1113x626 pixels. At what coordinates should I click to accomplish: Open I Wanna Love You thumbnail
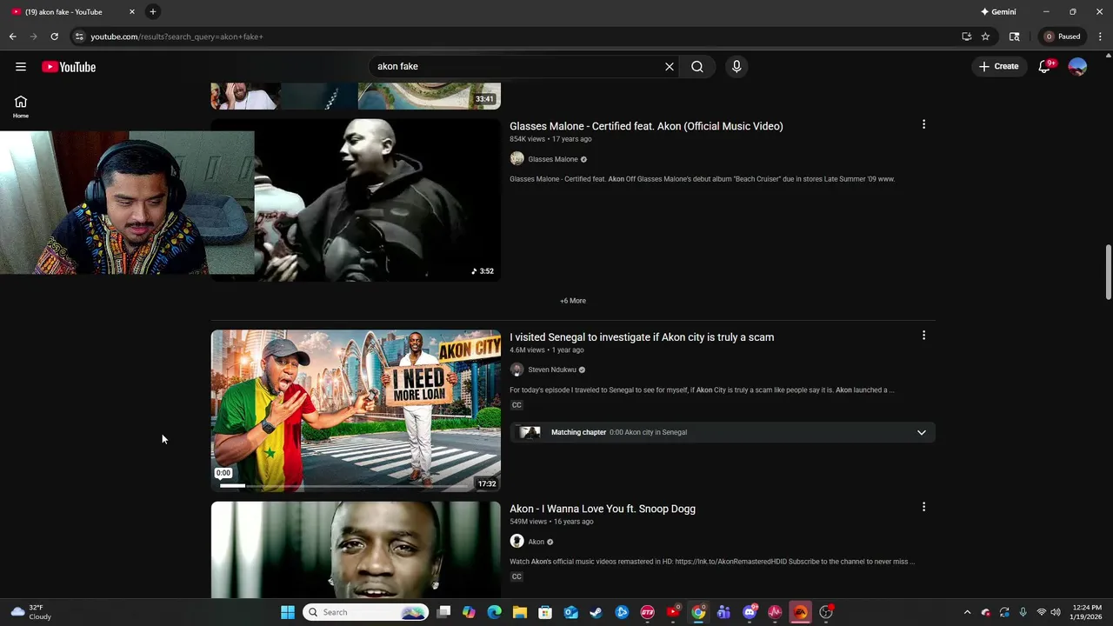point(356,549)
